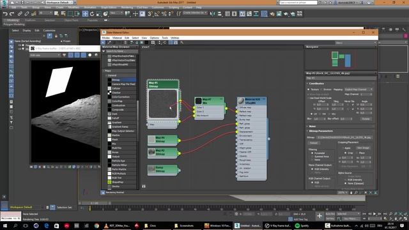The image size is (409, 230).
Task: Click the pan hand icon in Slate bottom bar
Action: pos(351,193)
